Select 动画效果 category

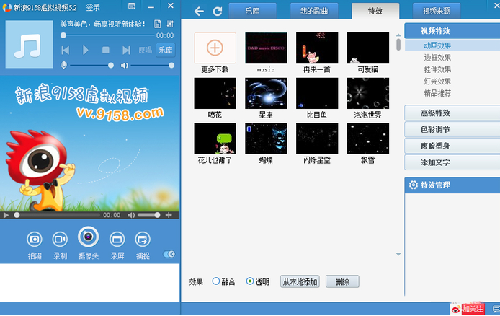point(437,45)
